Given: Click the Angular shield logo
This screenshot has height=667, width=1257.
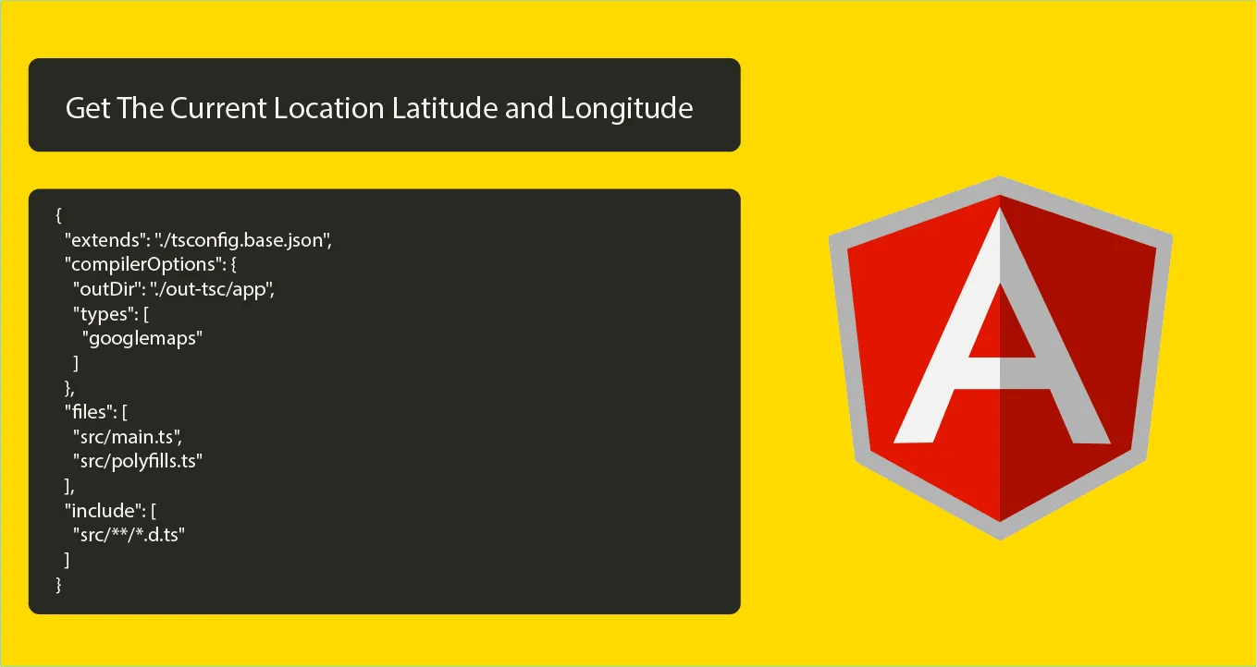Looking at the screenshot, I should pos(1000,358).
